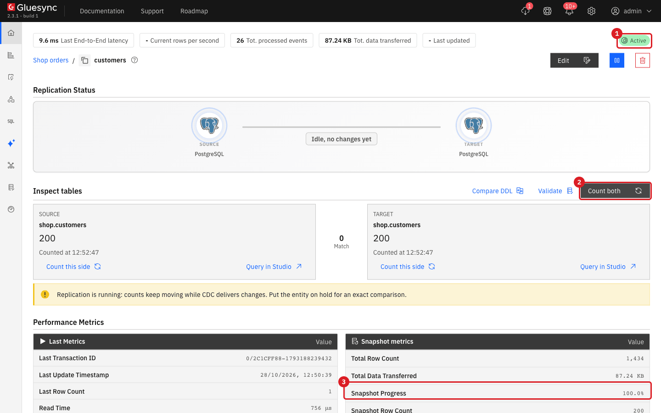The image size is (661, 413).
Task: Open the Documentation menu
Action: pyautogui.click(x=102, y=11)
